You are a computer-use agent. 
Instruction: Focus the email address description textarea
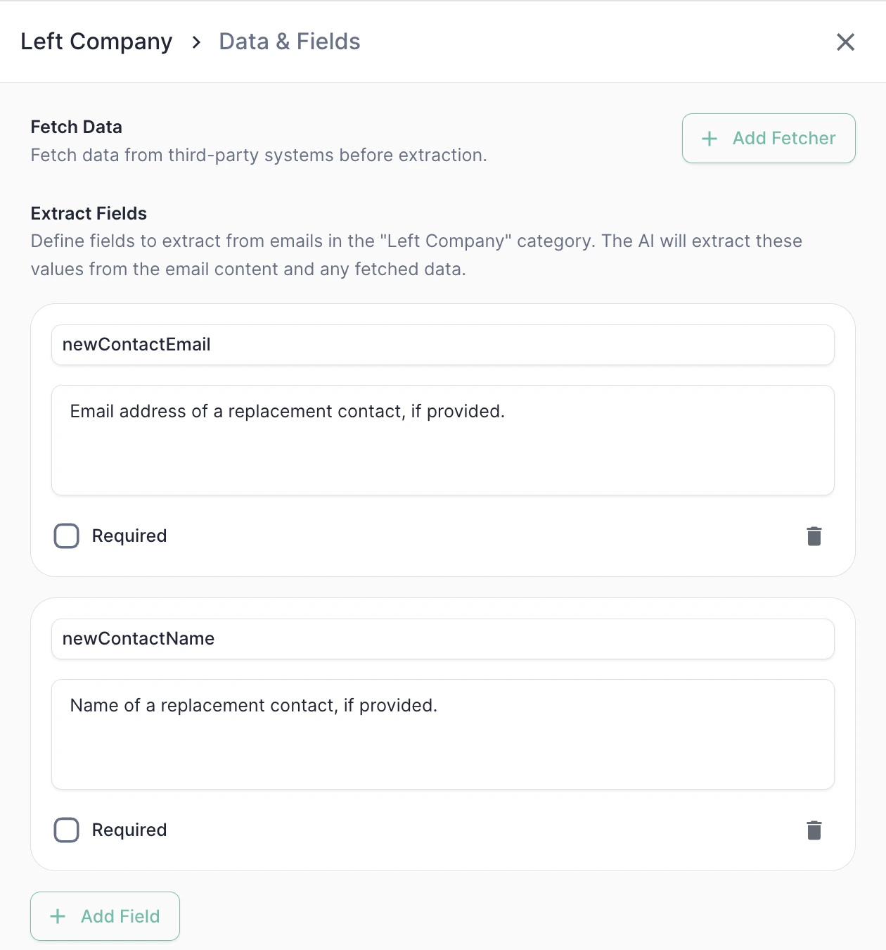pos(443,440)
